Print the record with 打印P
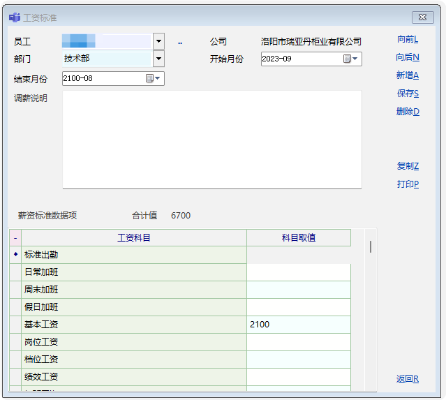The height and width of the screenshot is (400, 446). pos(407,184)
